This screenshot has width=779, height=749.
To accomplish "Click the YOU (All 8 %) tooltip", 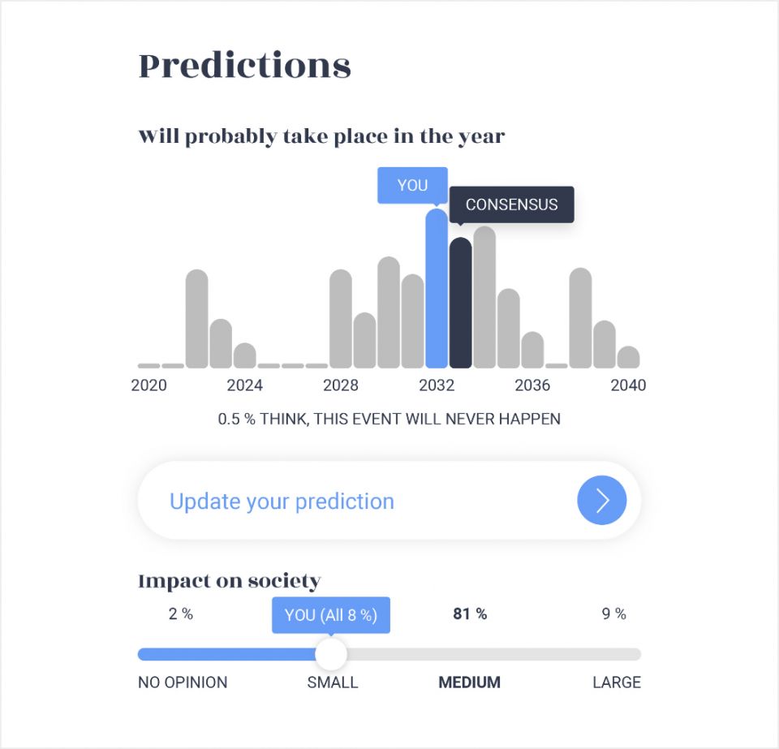I will [330, 615].
